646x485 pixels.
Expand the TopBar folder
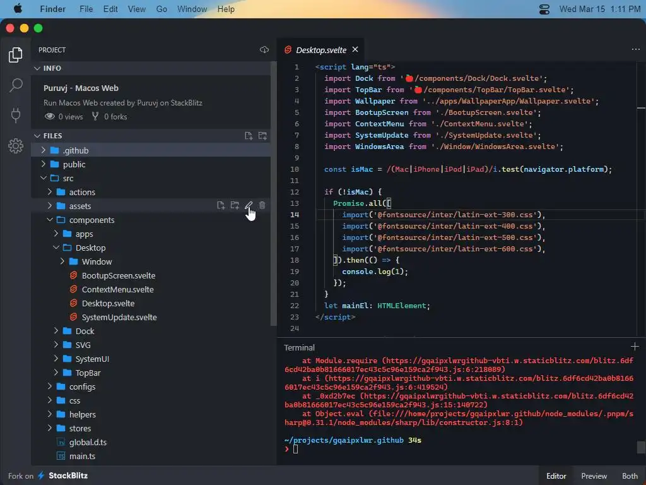pos(56,373)
